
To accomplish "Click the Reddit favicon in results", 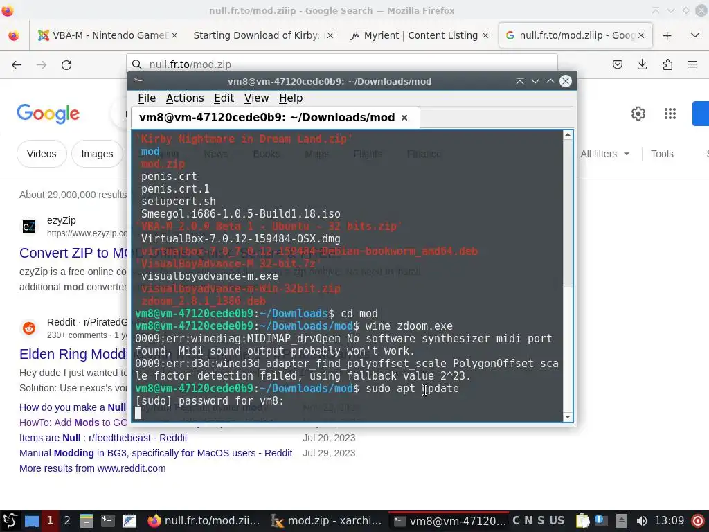I will pyautogui.click(x=29, y=328).
